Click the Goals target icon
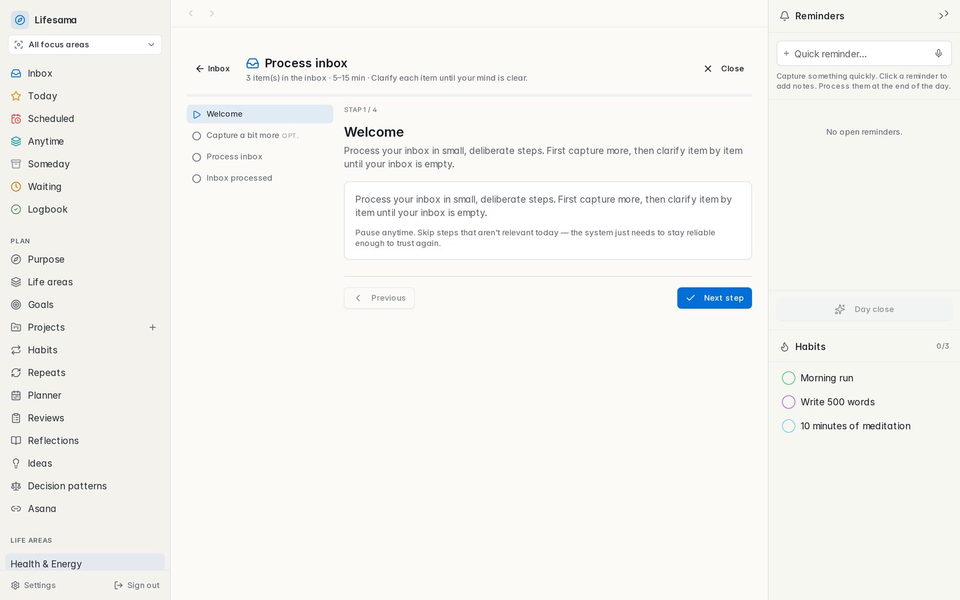 16,305
